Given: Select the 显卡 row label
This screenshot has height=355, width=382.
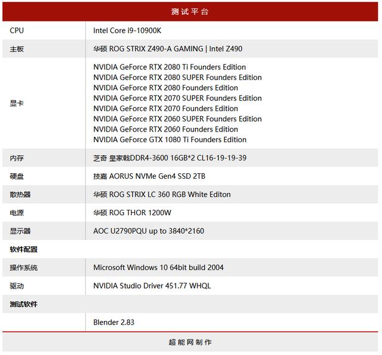Looking at the screenshot, I should coord(17,103).
